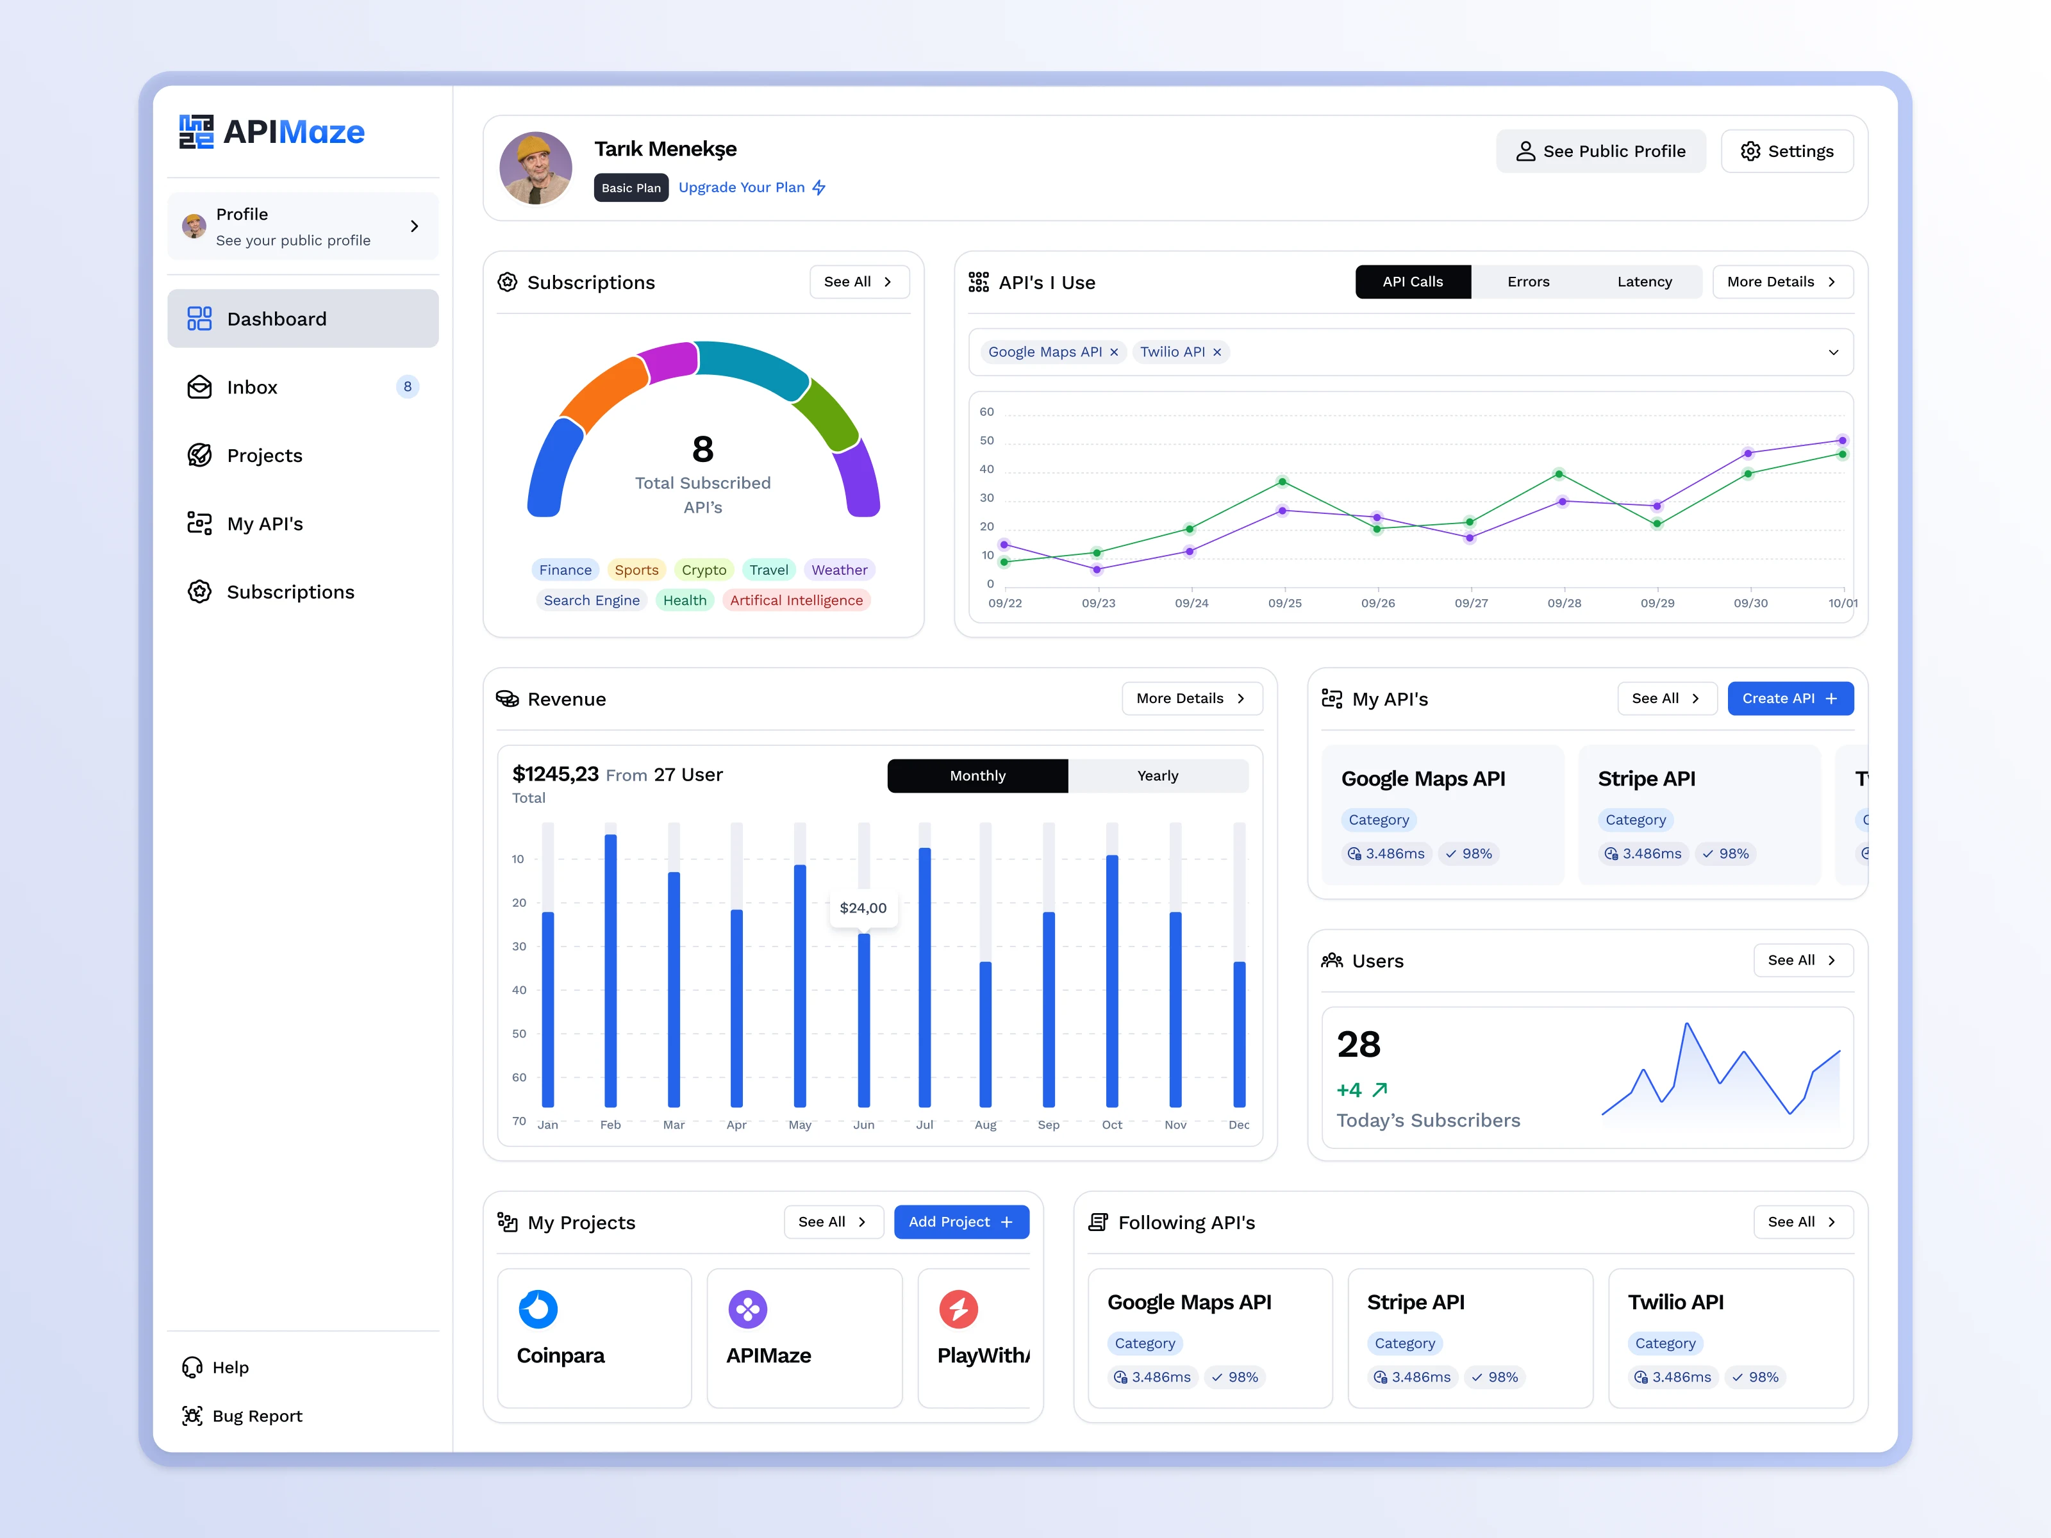This screenshot has width=2051, height=1538.
Task: Remove the Google Maps API chip
Action: point(1113,352)
